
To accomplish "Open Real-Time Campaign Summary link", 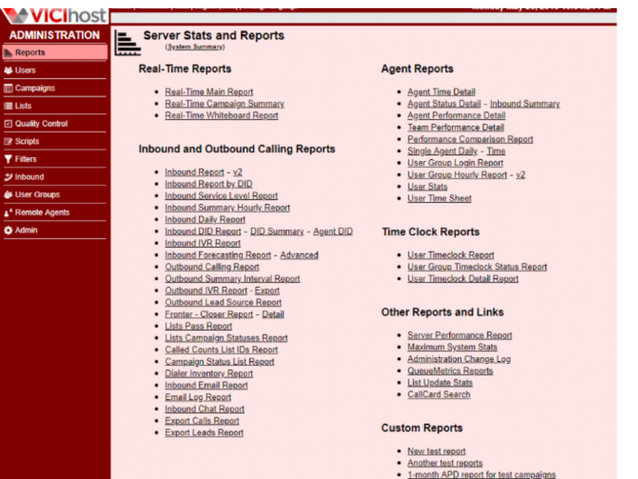I will click(x=225, y=104).
